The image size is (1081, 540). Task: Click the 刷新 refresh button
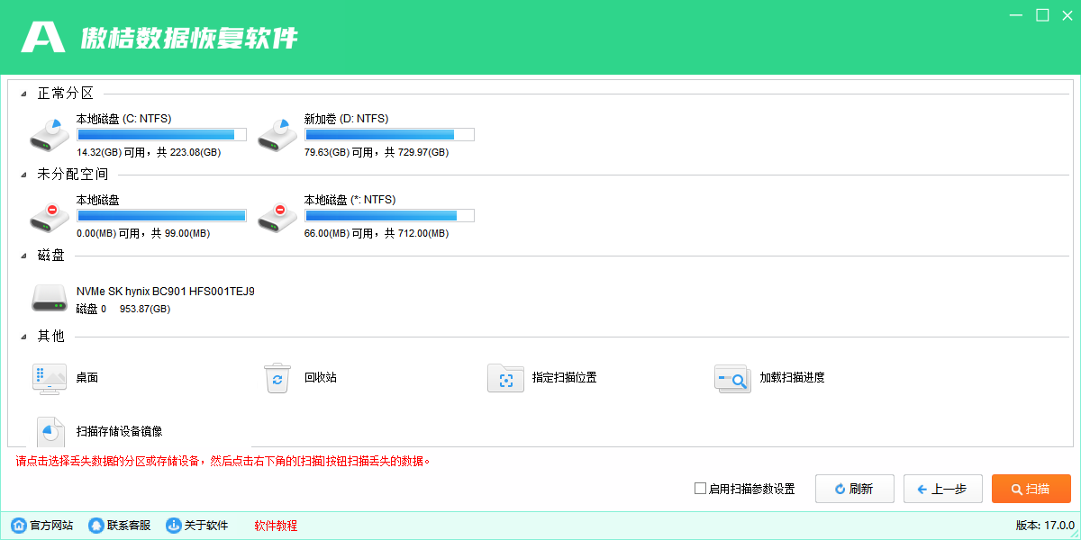click(854, 489)
